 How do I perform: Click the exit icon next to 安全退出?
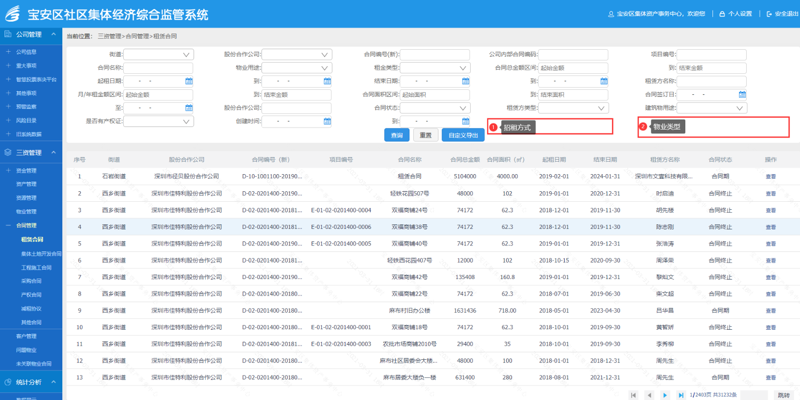tap(769, 14)
